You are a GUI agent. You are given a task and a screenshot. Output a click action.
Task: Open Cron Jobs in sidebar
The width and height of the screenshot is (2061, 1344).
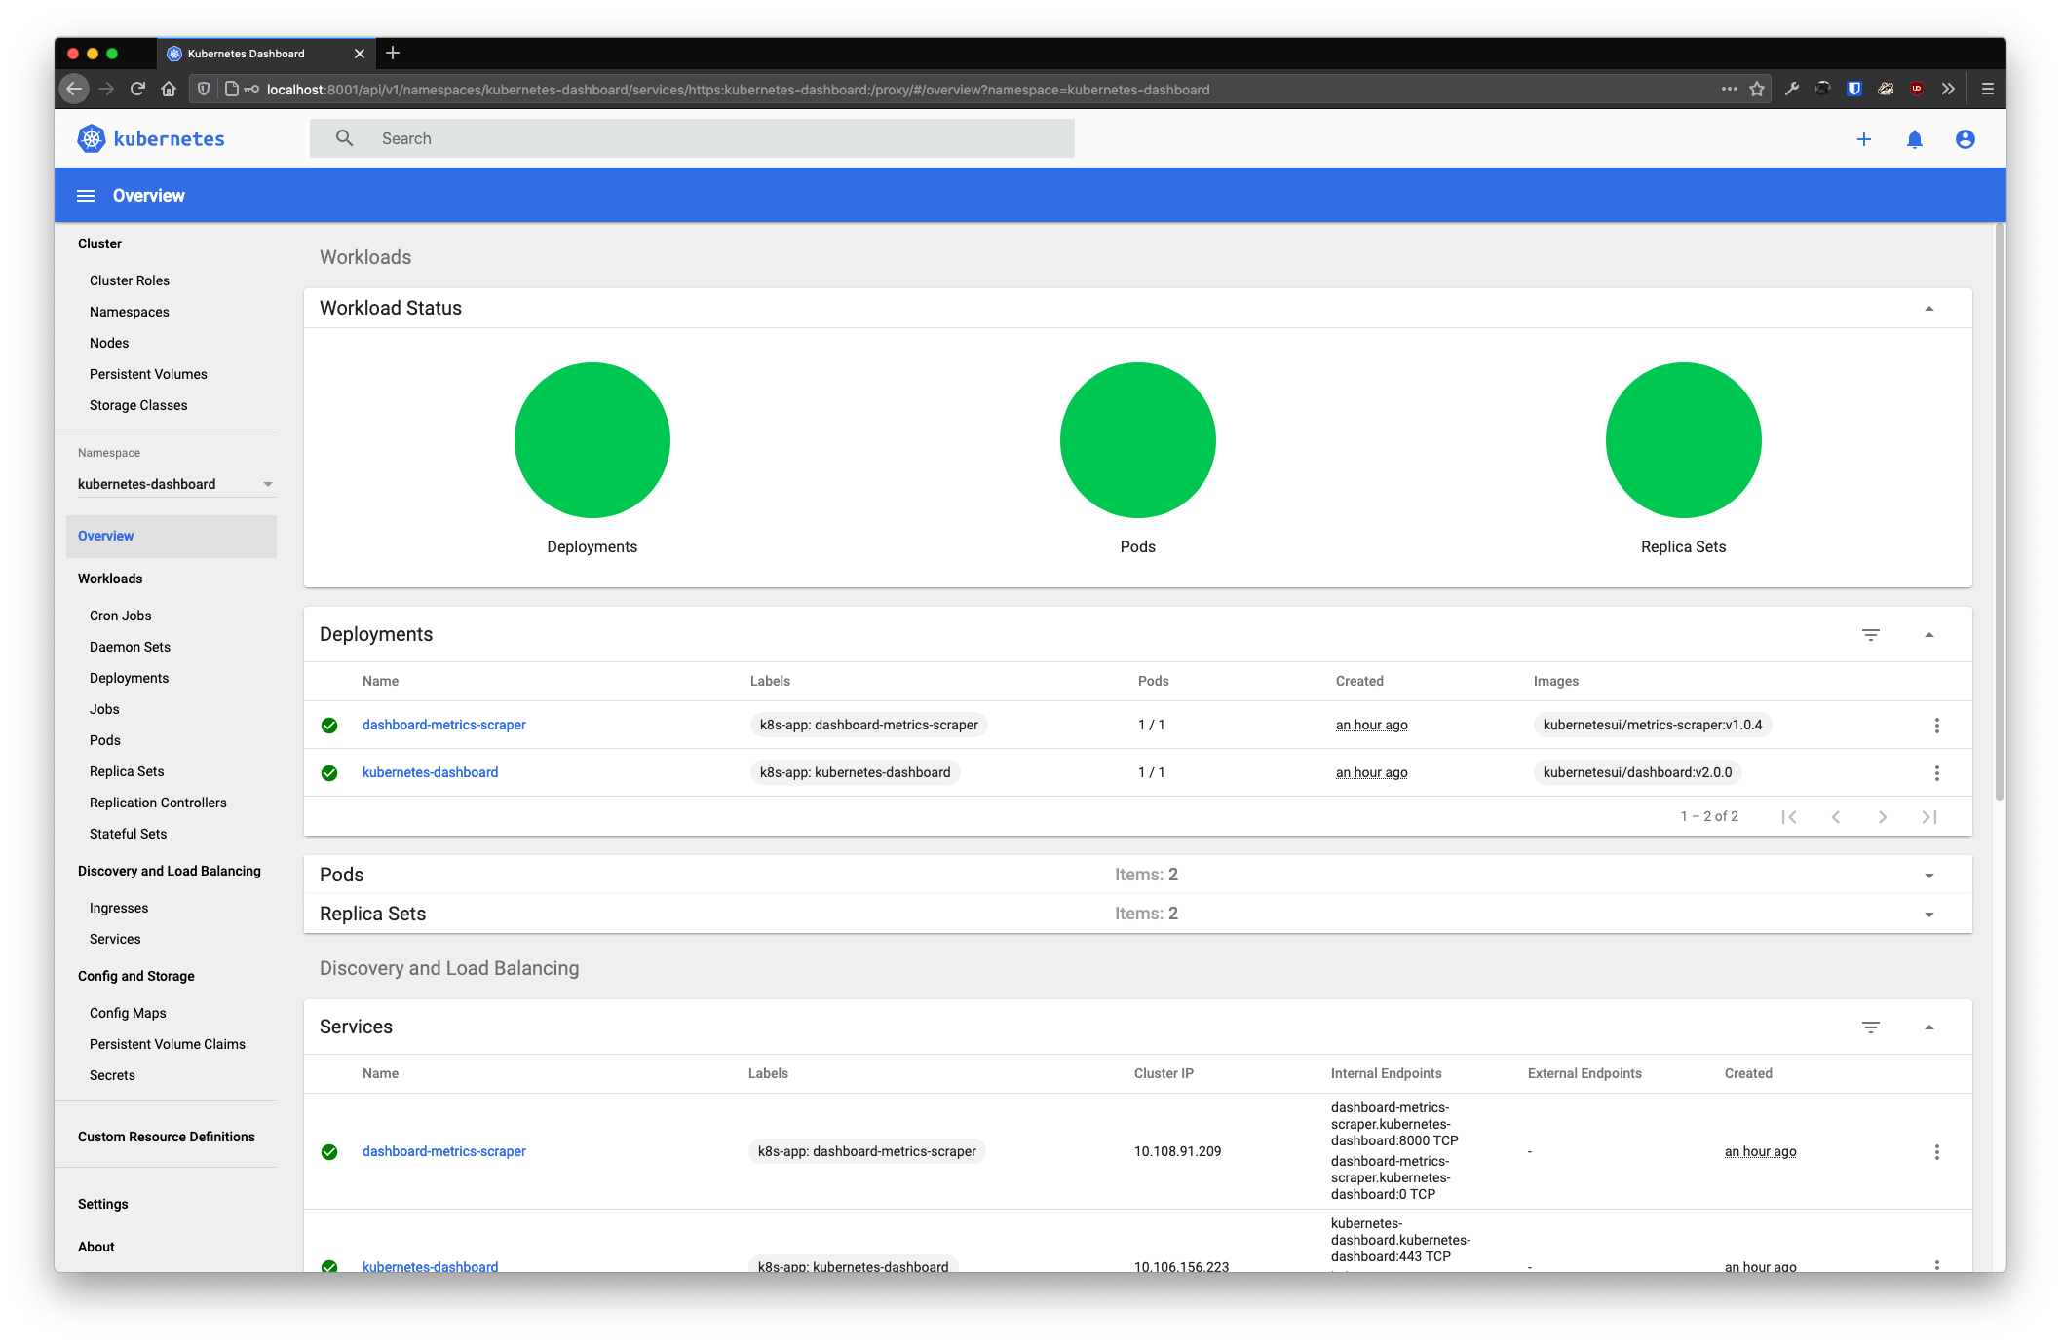tap(121, 616)
